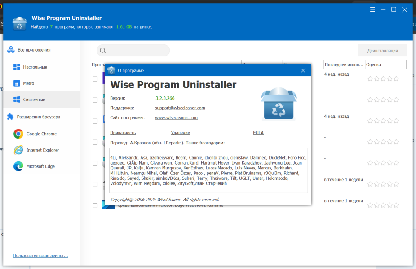Open the Удаление link
Screen dimensions: 416x269
point(181,133)
